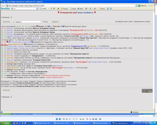157x125 pixels.
Task: Click the Поиск search input field
Action: click(x=31, y=22)
